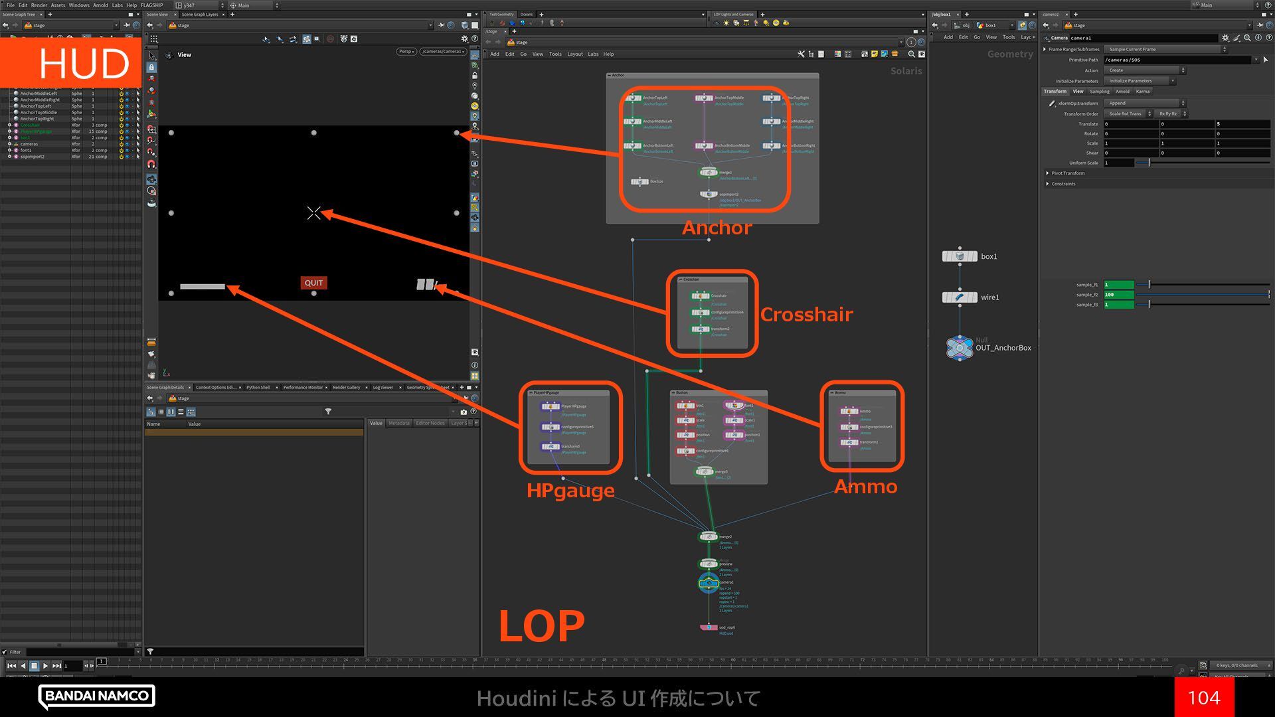Open the Python Shell tab
Image resolution: width=1275 pixels, height=717 pixels.
click(258, 387)
